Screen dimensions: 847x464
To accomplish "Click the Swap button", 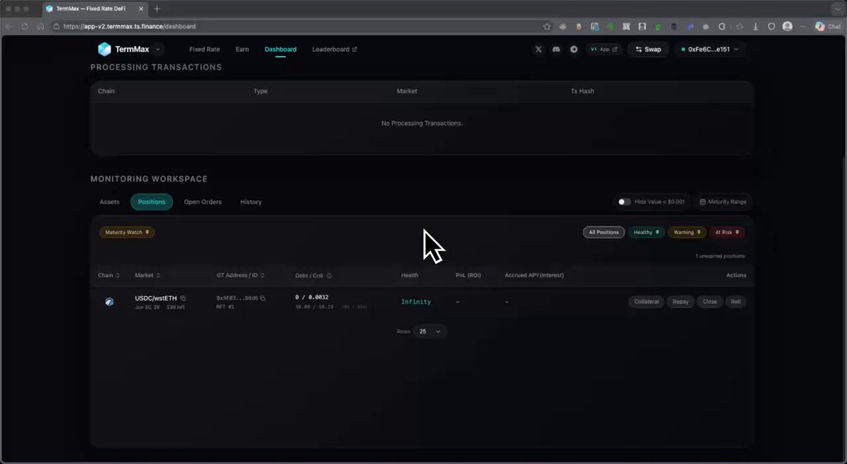I will click(648, 49).
